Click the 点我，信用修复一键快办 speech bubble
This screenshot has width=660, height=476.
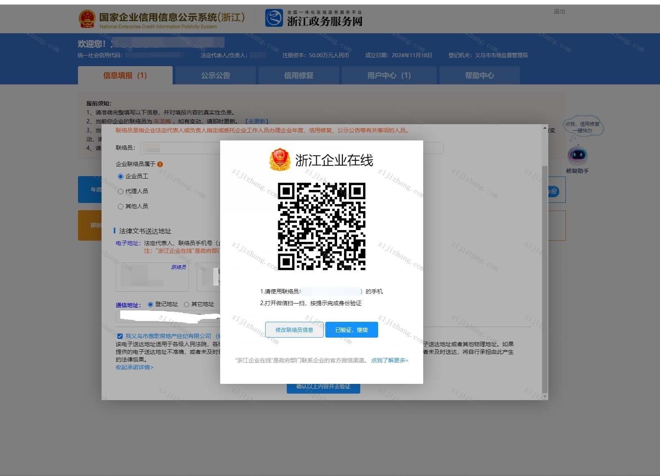(583, 127)
